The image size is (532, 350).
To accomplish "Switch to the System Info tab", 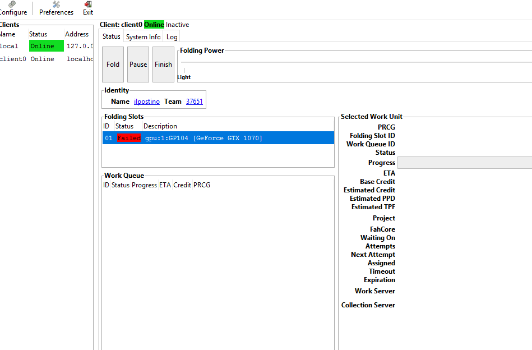I will coord(143,36).
